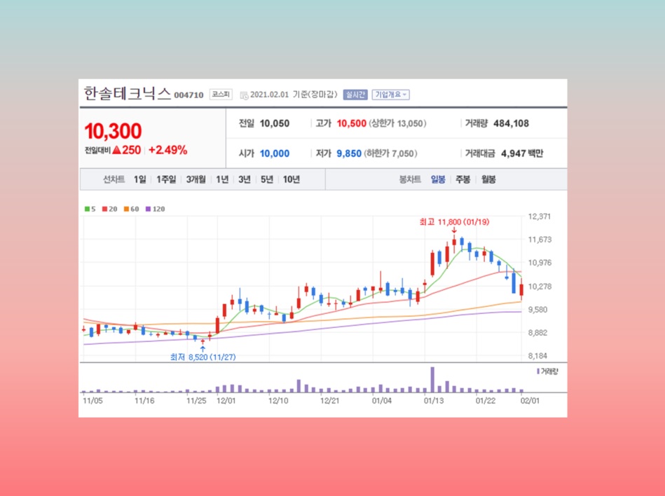The image size is (665, 496).
Task: Click the red arrow under 최고 11,800
Action: click(454, 230)
